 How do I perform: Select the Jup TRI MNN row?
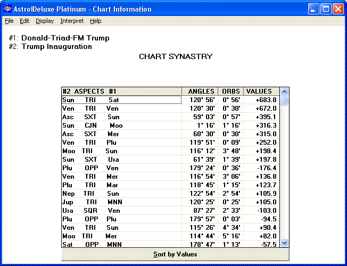tap(170, 202)
